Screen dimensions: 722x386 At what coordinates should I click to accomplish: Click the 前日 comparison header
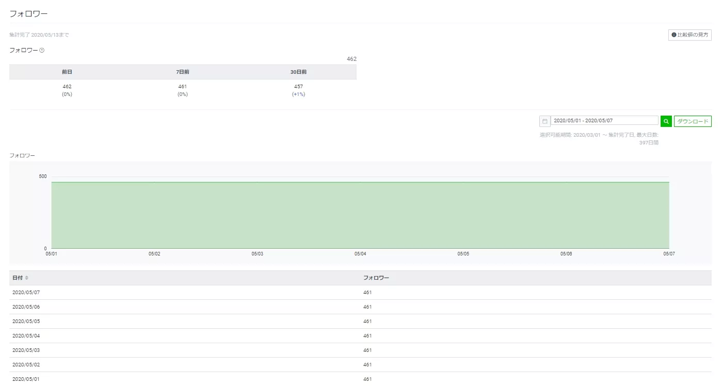coord(67,72)
